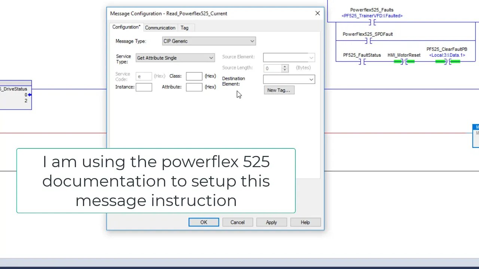Select the PF525_ClearFaultPB contact
Viewport: 479px width, 269px height.
coord(448,61)
